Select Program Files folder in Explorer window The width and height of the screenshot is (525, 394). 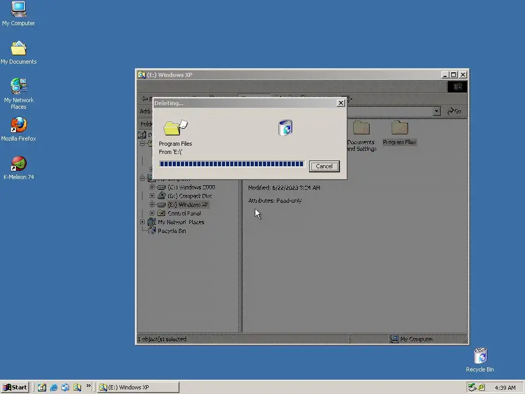[x=399, y=133]
